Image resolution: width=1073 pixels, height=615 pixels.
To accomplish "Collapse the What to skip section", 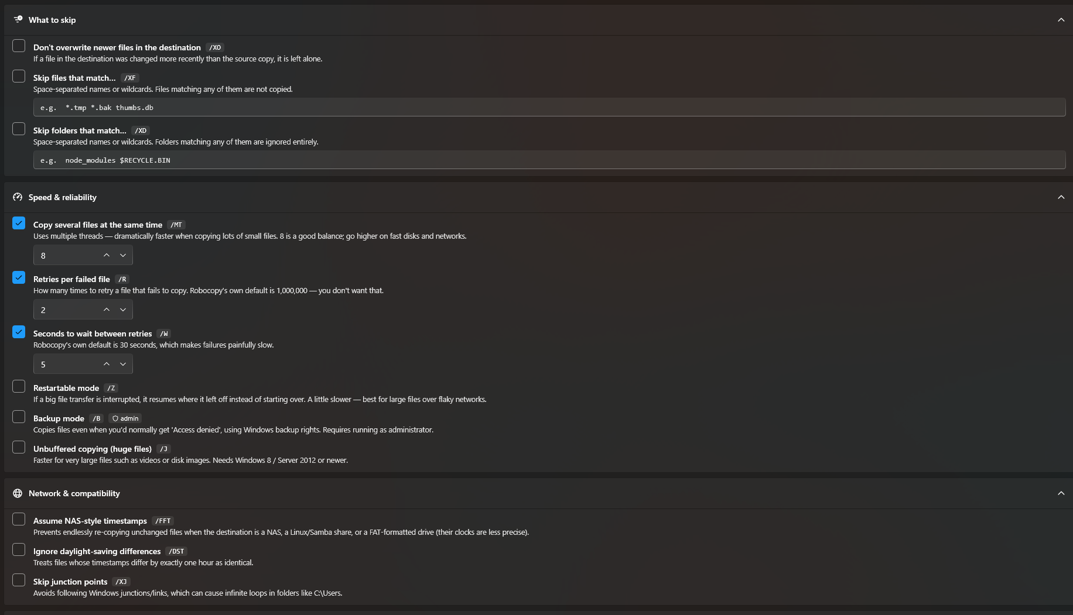I will click(1061, 20).
